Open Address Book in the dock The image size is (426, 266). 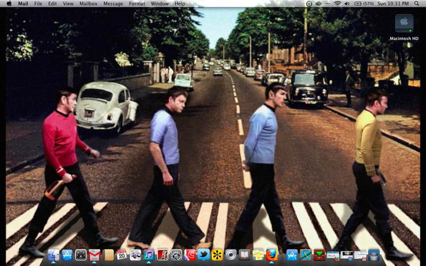[109, 255]
